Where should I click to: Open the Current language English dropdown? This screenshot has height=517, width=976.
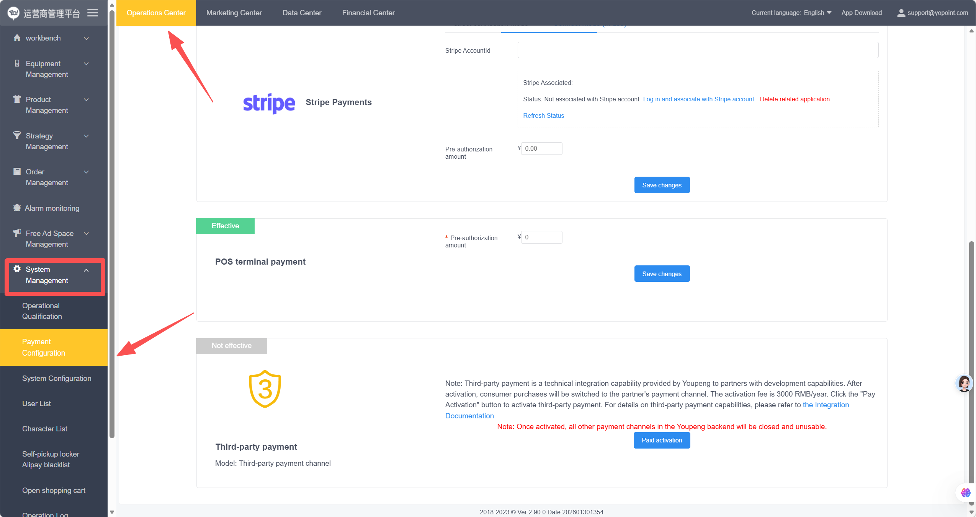[x=817, y=13]
